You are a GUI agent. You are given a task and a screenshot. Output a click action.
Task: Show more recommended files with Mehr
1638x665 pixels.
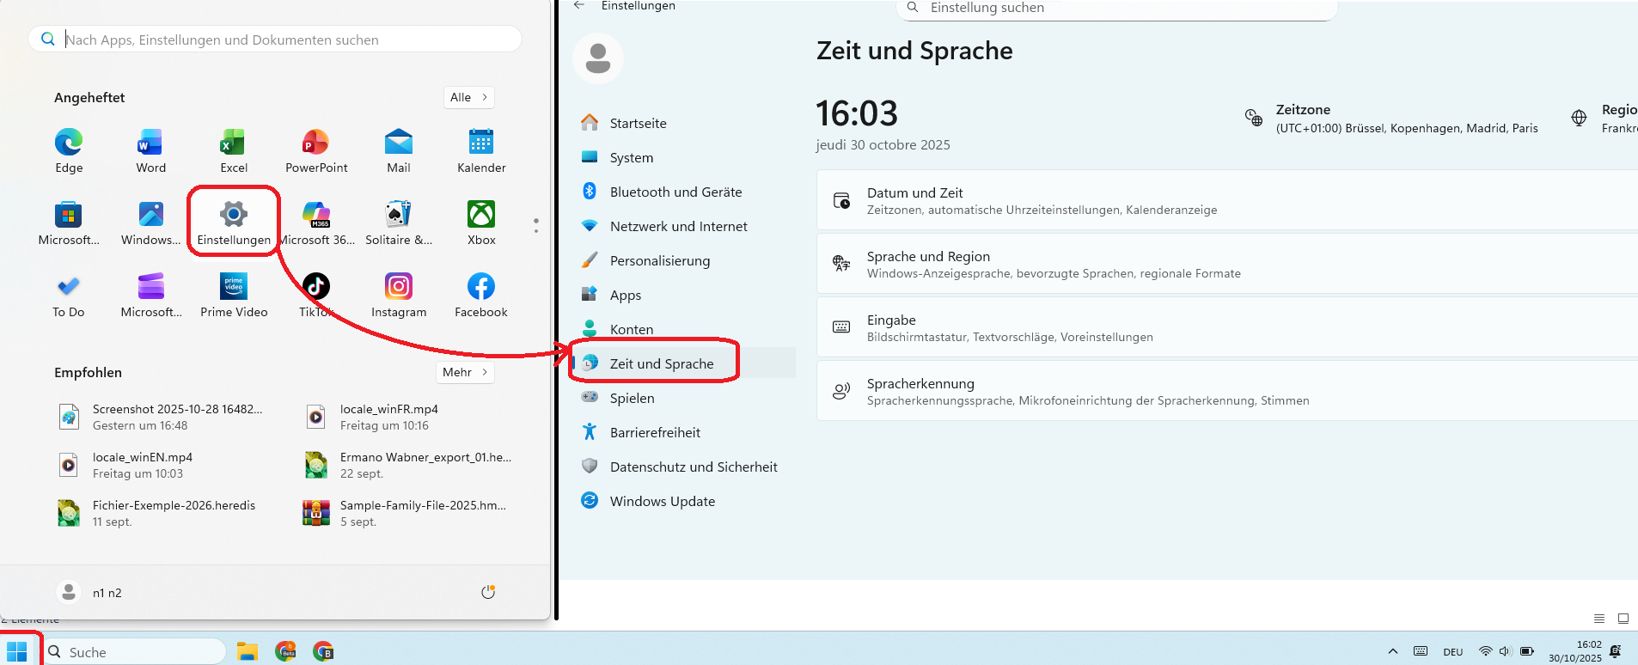[465, 372]
